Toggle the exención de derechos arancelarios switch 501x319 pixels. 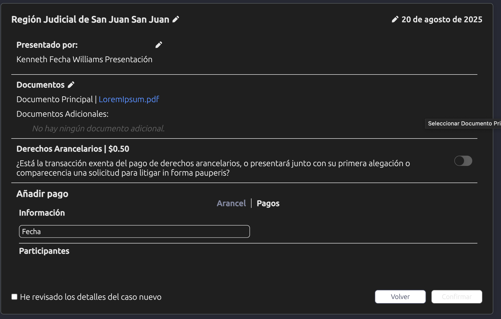463,161
